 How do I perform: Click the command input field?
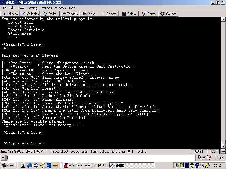(101, 158)
